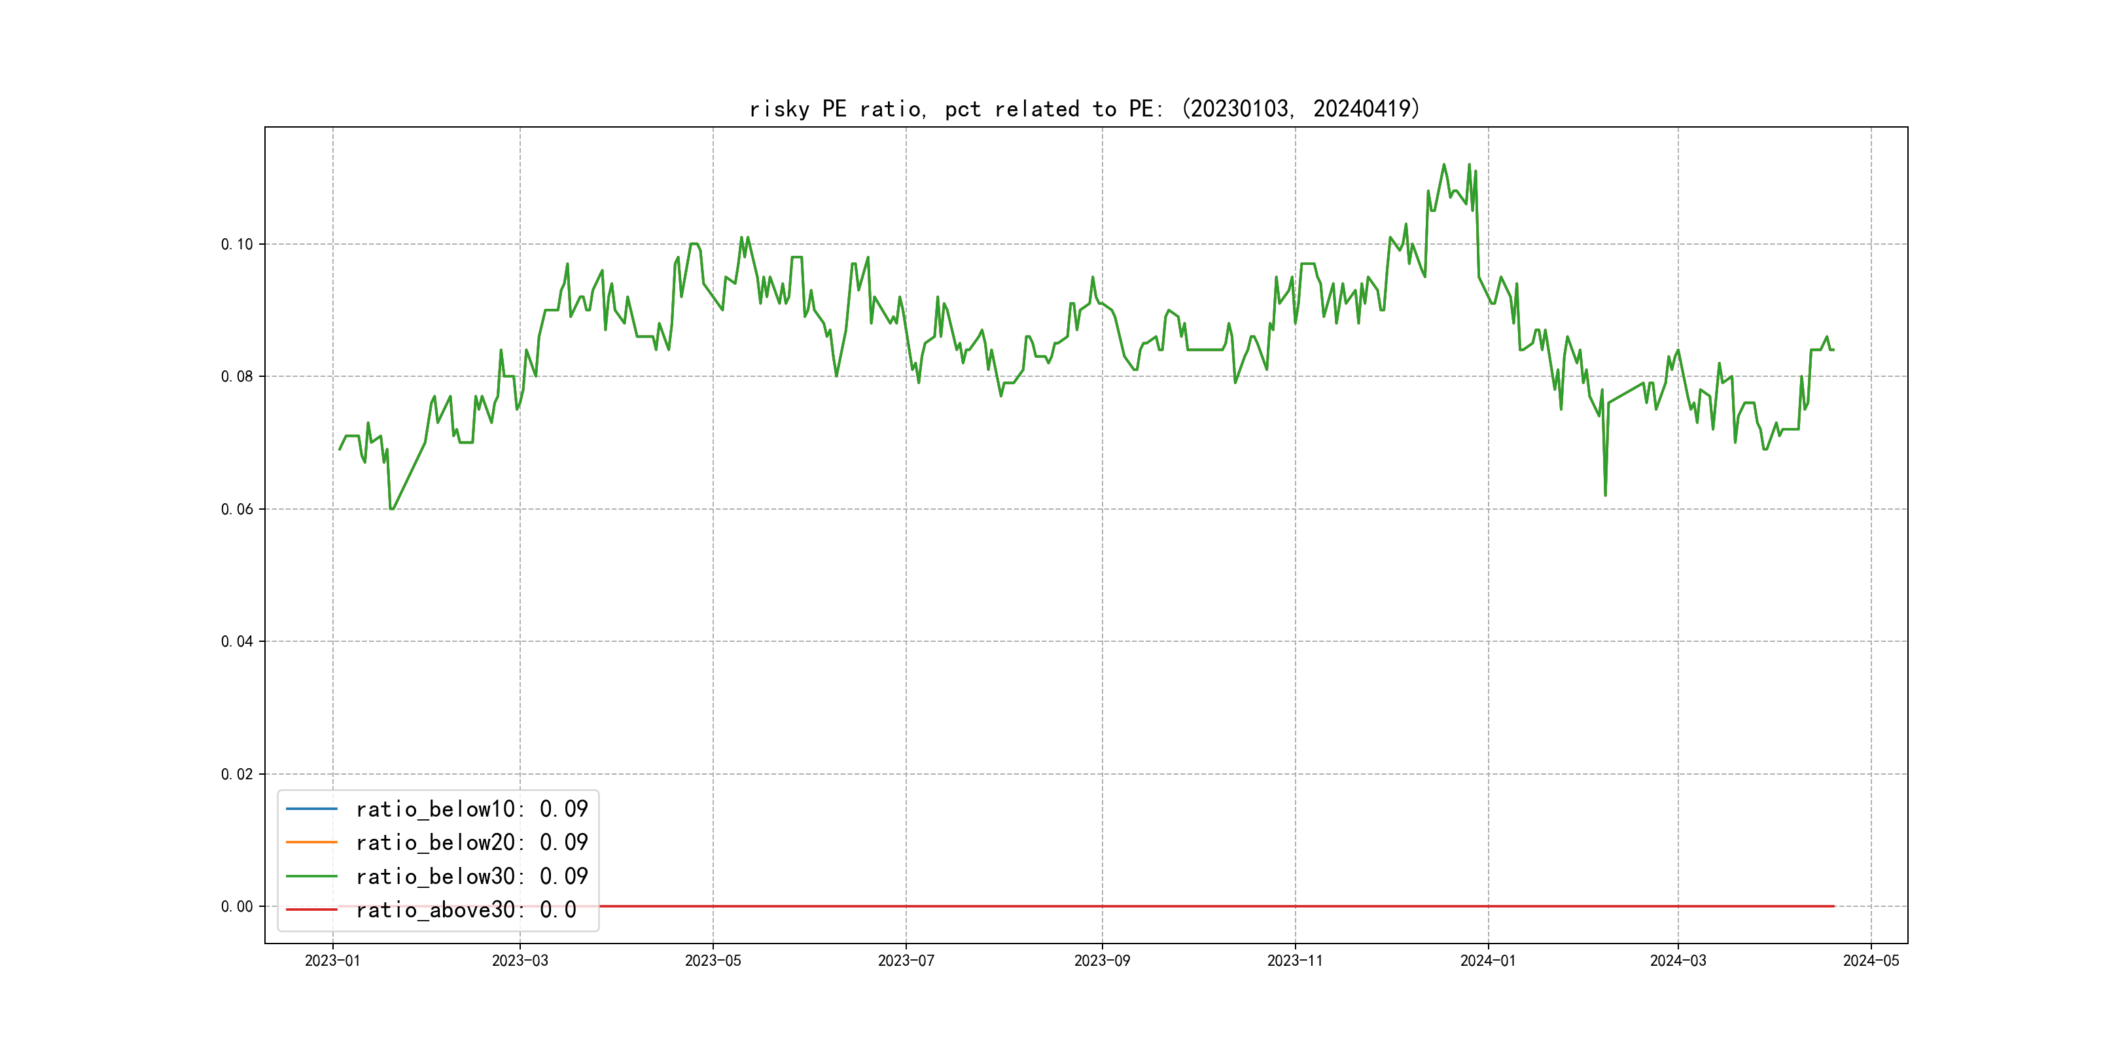Click the 0.06 y-axis tick label

coord(237,510)
